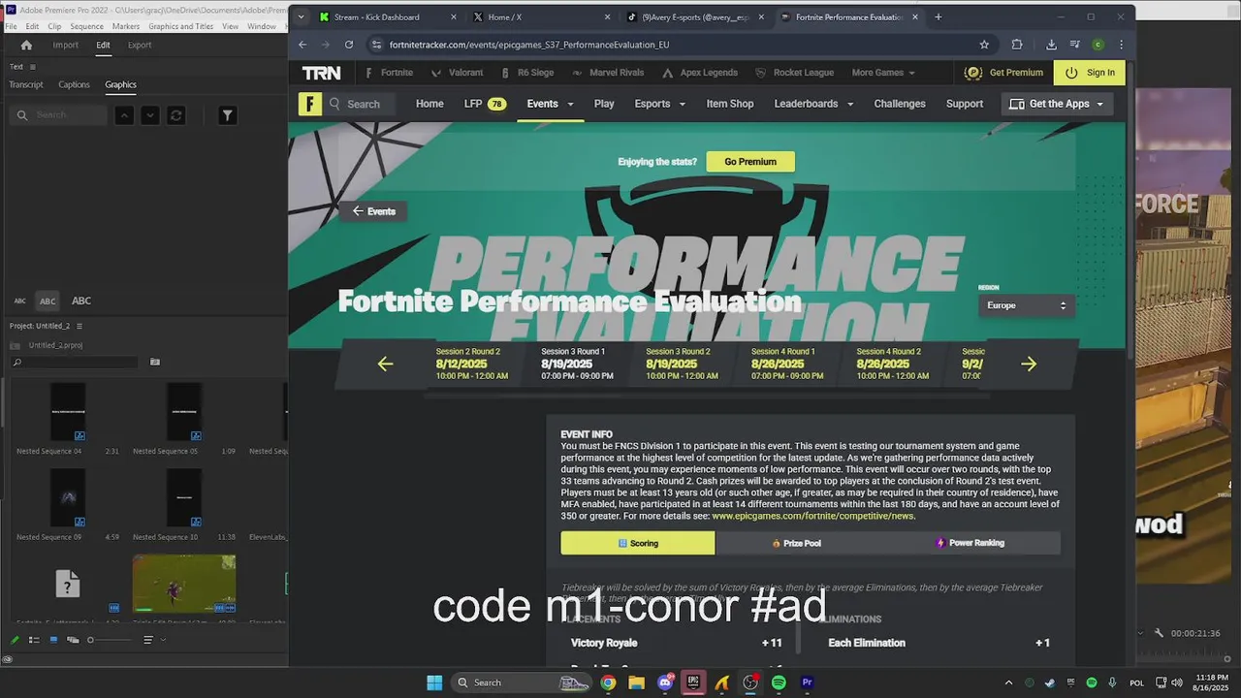Reload the fortnitetracker page

coord(349,45)
